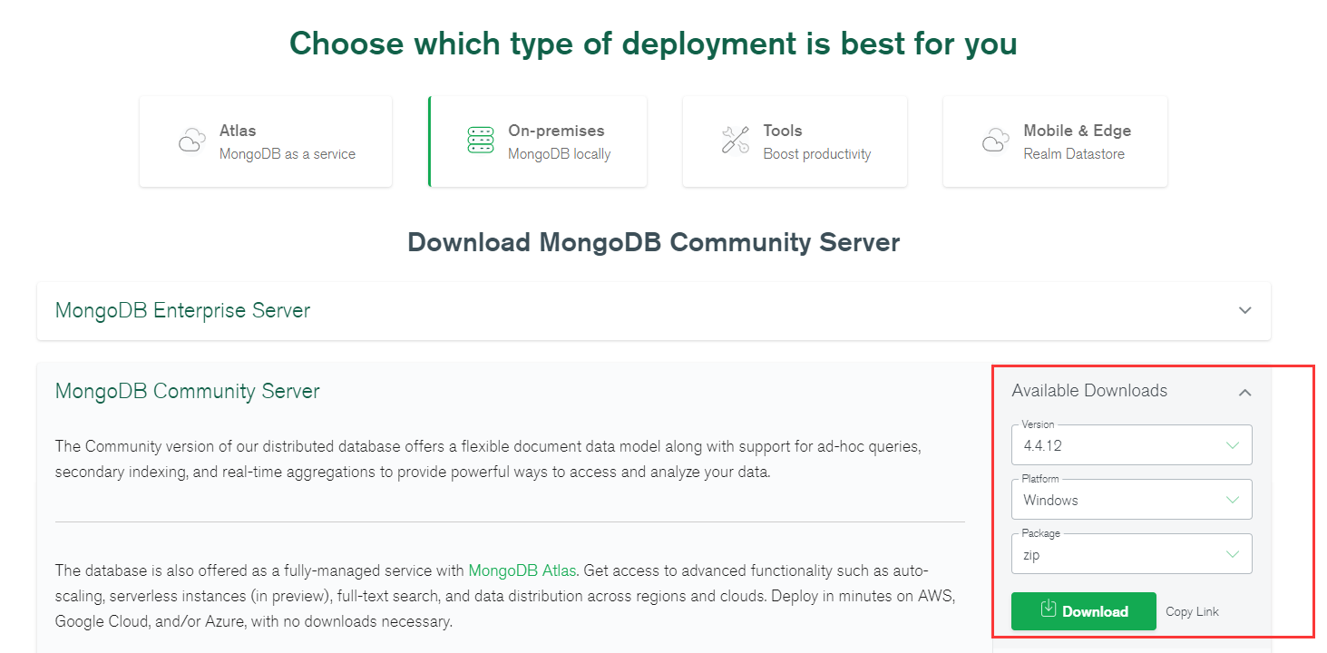
Task: Collapse the Available Downloads panel chevron
Action: (x=1245, y=392)
